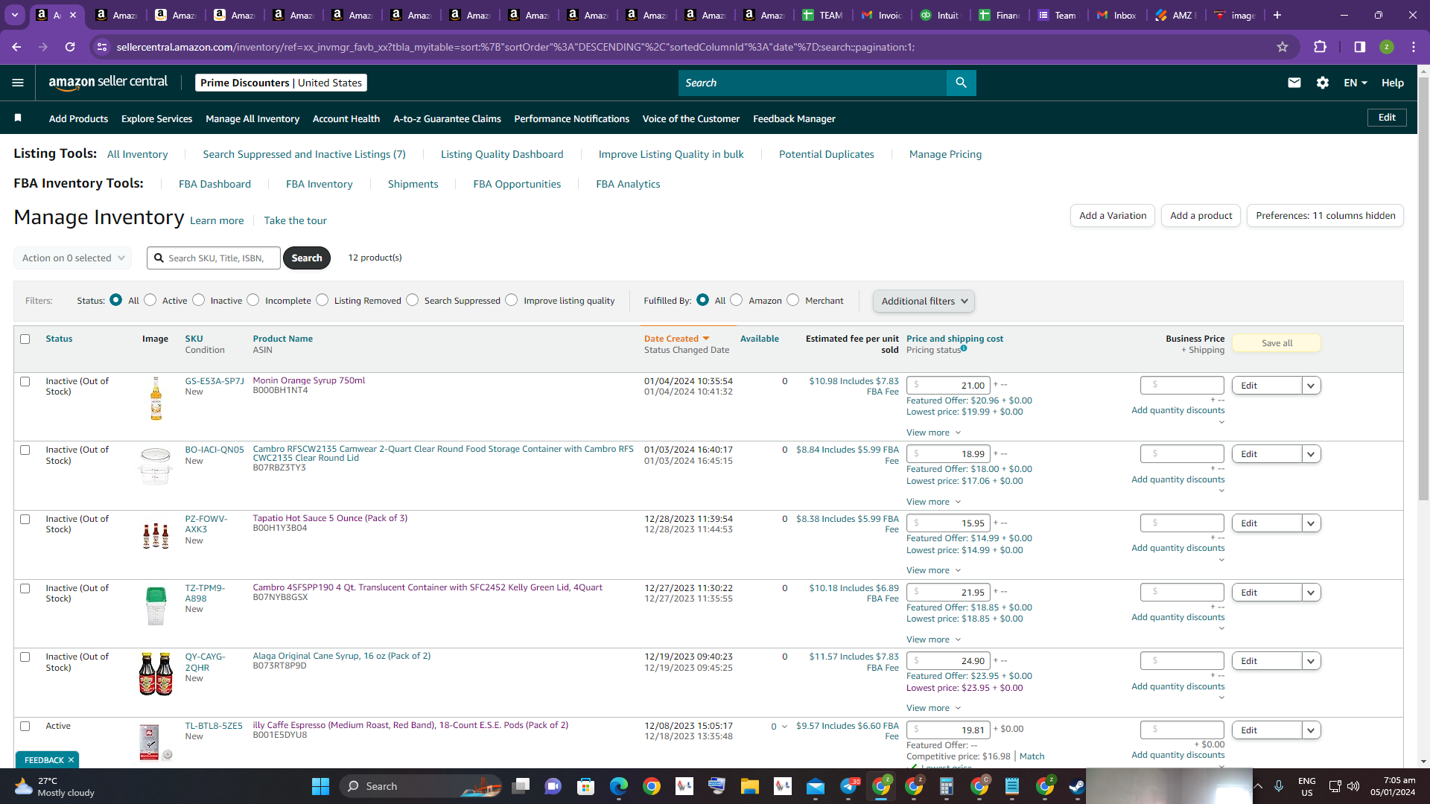Open the Calculator app from taskbar

coord(947,786)
